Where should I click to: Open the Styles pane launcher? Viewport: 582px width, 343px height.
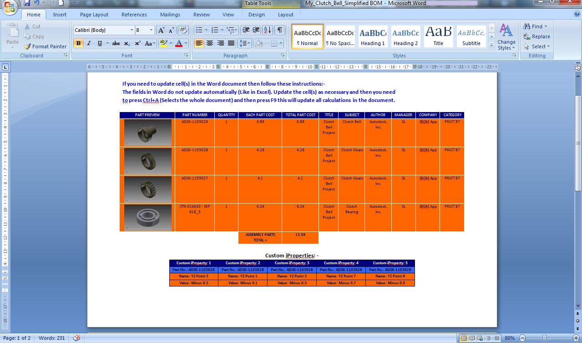(515, 56)
